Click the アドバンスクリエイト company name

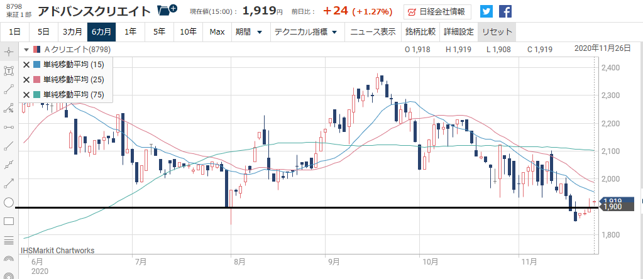click(94, 11)
